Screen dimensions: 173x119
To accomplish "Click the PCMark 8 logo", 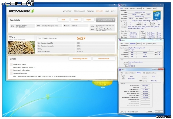I will click(21, 11).
